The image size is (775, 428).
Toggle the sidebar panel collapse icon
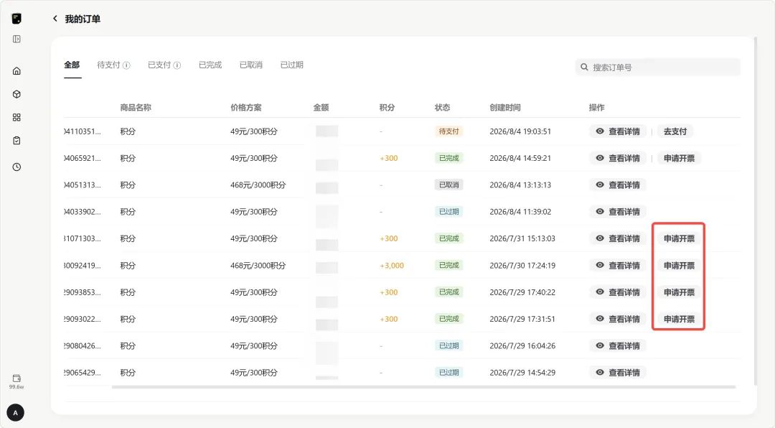(x=17, y=39)
